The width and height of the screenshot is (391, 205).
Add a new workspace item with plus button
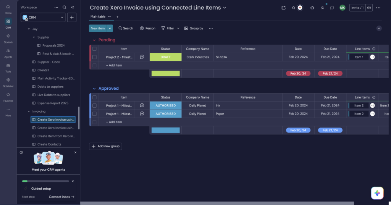click(71, 18)
